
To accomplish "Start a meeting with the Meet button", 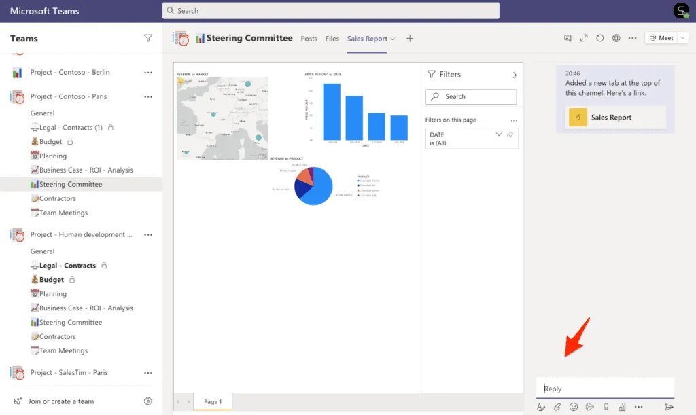I will click(x=662, y=37).
